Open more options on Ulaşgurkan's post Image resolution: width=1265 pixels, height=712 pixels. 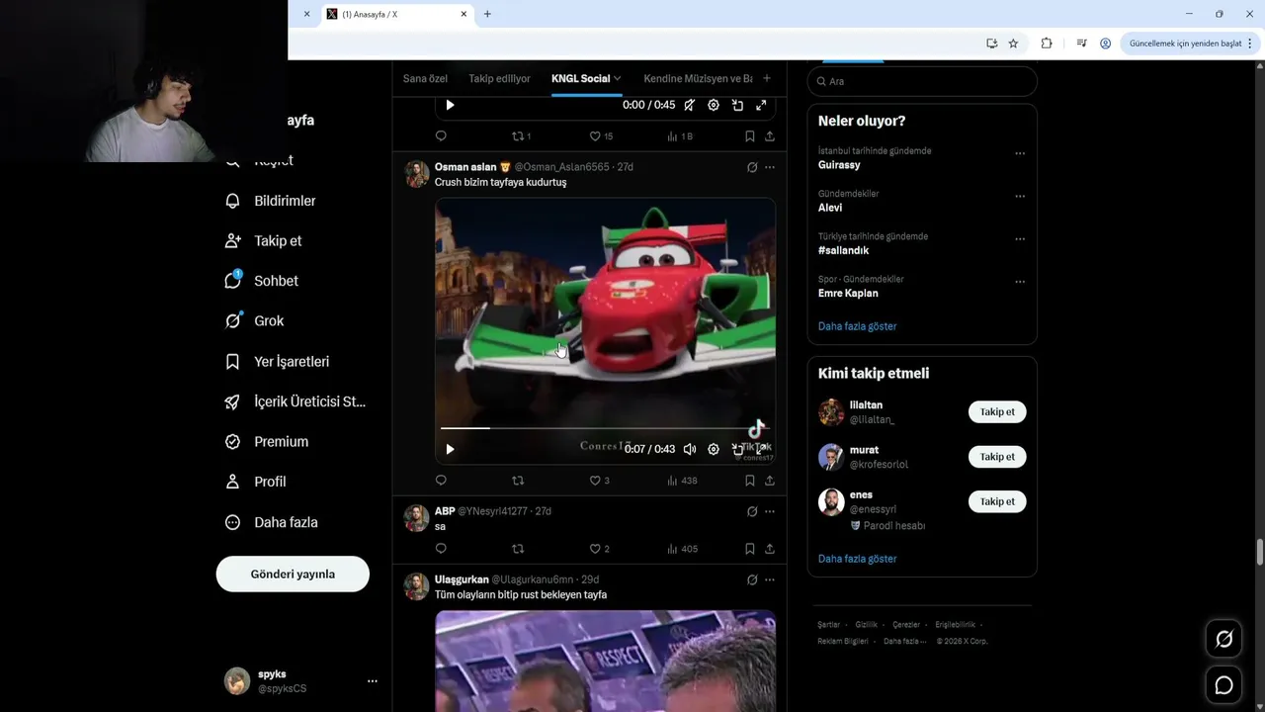(770, 579)
